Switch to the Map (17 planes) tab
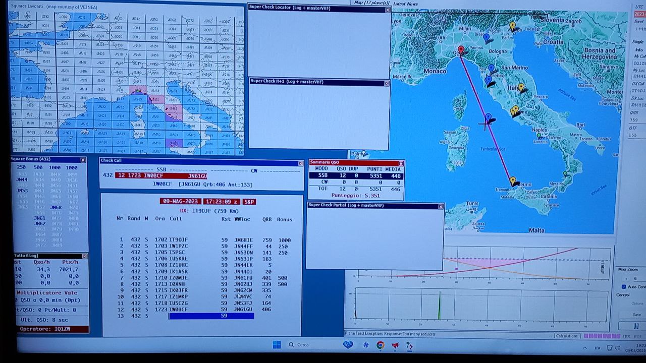This screenshot has height=363, width=646. [371, 3]
